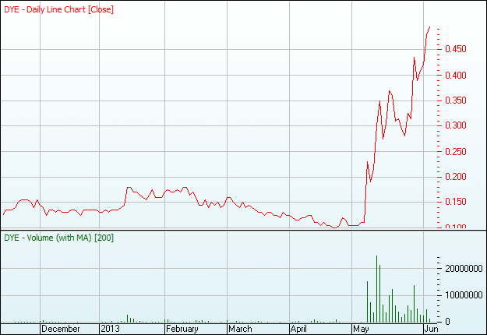Click the 0.300 price axis label
Image resolution: width=487 pixels, height=335 pixels.
[x=456, y=125]
